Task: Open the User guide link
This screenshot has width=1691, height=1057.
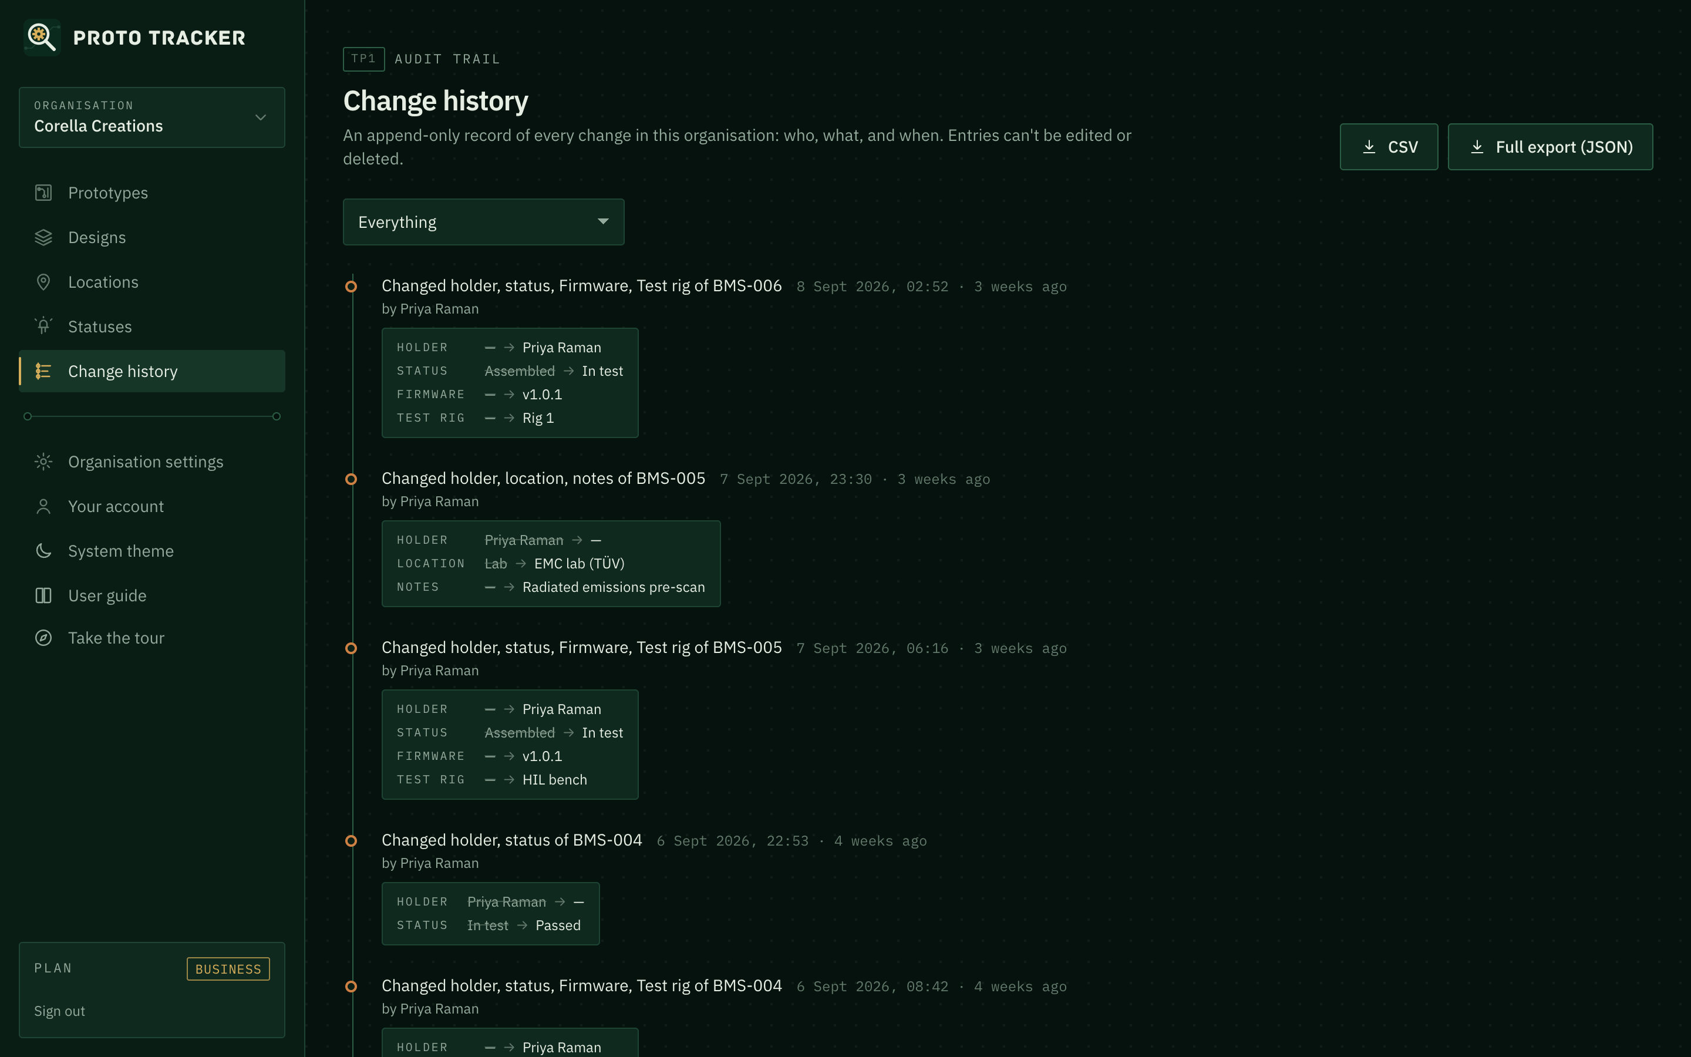Action: pos(151,595)
